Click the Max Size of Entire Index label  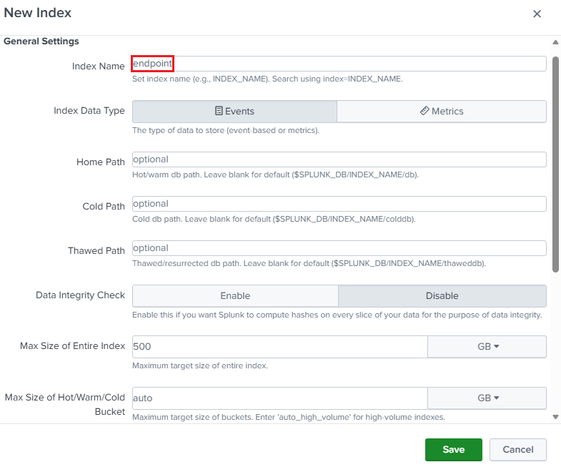[72, 346]
